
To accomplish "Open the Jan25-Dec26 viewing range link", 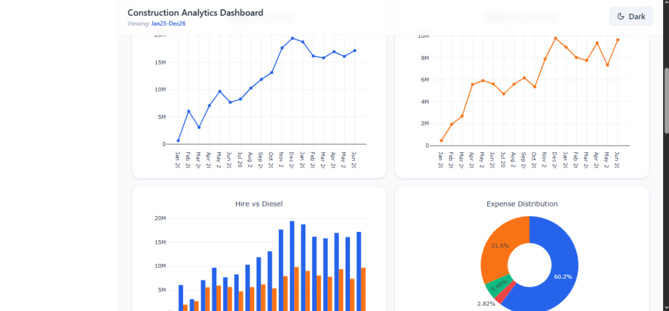I will (168, 24).
